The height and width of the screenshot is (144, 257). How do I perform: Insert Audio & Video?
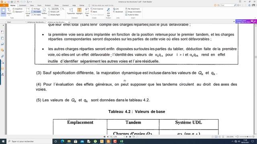coord(132,15)
